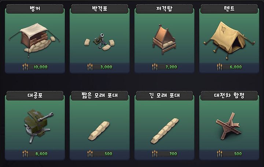Select the anti-aircraft gun (대공포) icon
This screenshot has height=167, width=264.
coord(38,126)
